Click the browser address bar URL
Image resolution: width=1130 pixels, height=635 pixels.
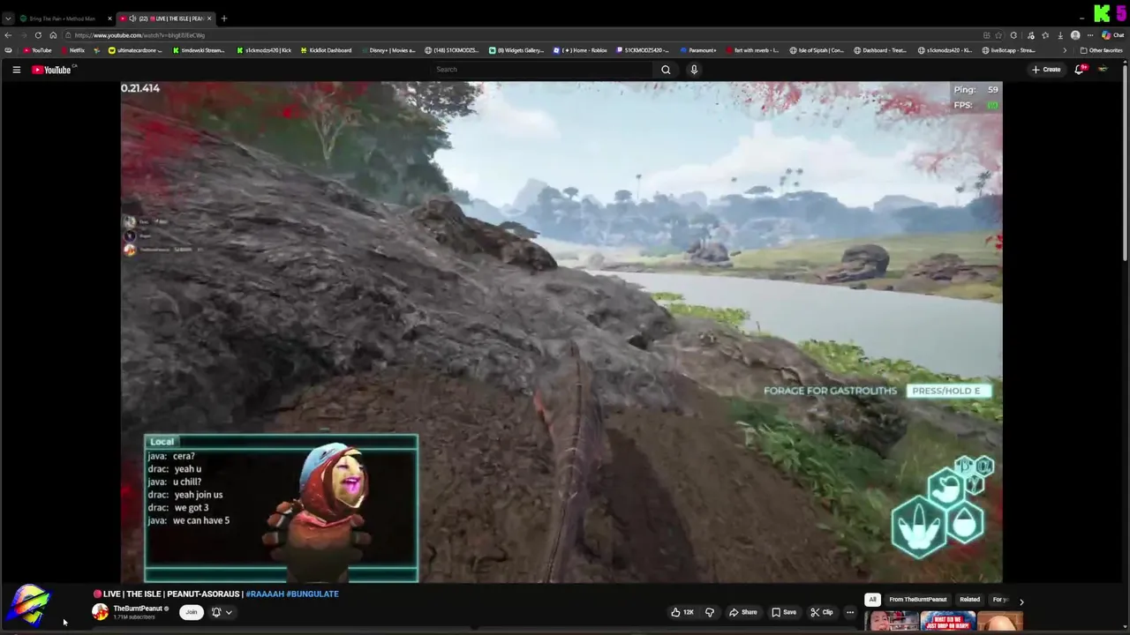click(139, 35)
